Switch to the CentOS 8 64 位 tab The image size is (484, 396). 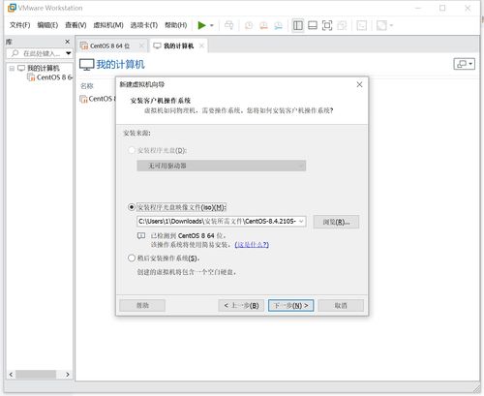[x=109, y=46]
